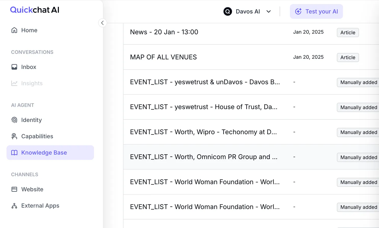379x228 pixels.
Task: Click the Knowledge Base book icon
Action: (x=14, y=153)
